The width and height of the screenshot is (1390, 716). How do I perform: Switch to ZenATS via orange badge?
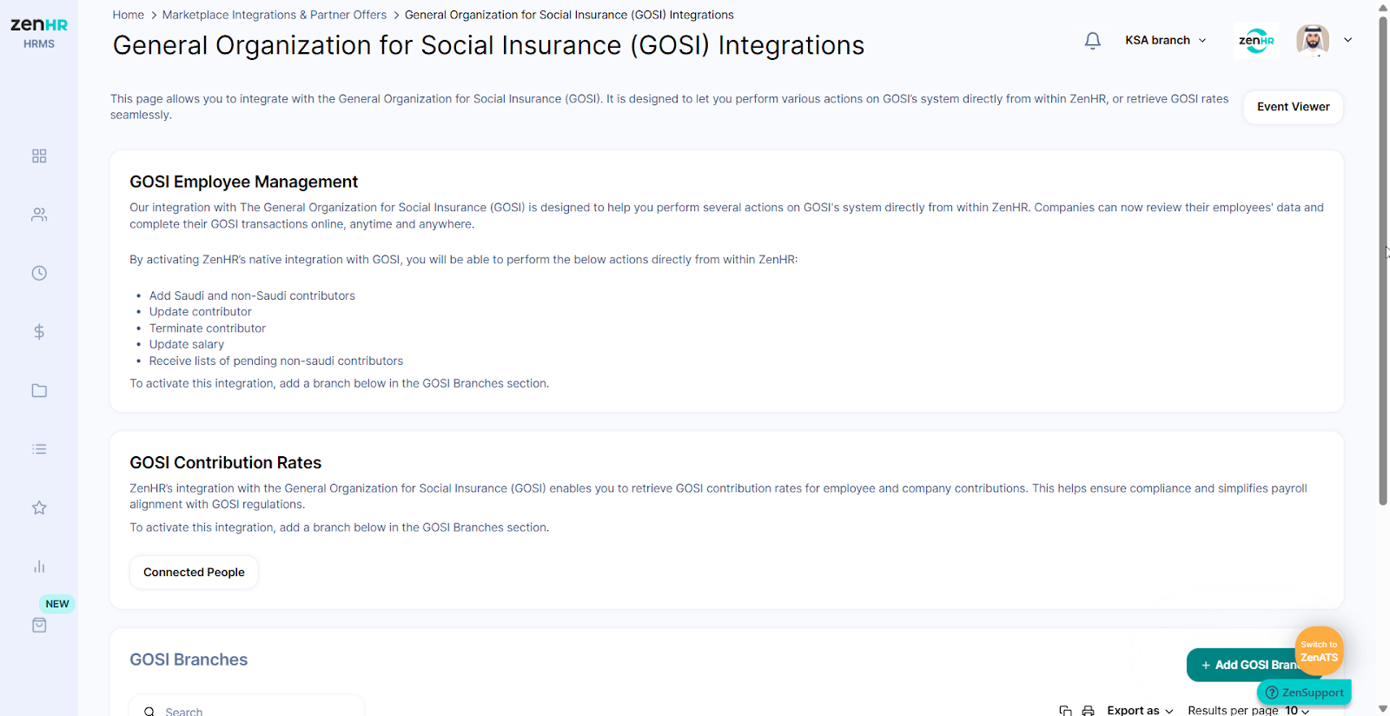1319,651
